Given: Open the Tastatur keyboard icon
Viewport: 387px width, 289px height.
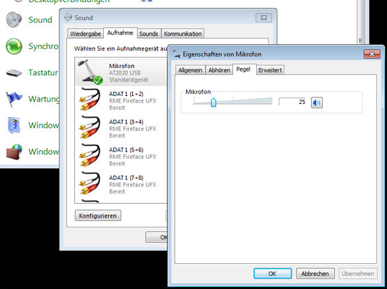Looking at the screenshot, I should click(x=14, y=73).
